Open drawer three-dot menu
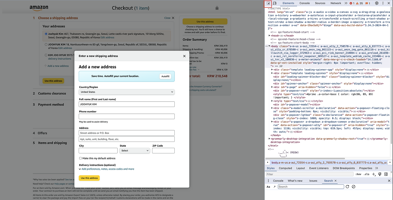 [268, 181]
